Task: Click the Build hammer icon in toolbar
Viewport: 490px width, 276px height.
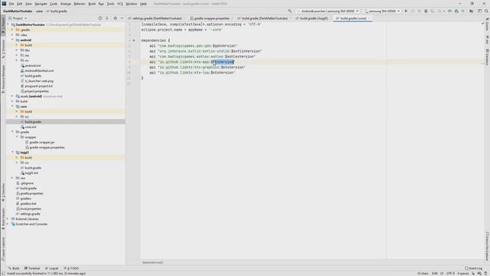Action: 289,11
